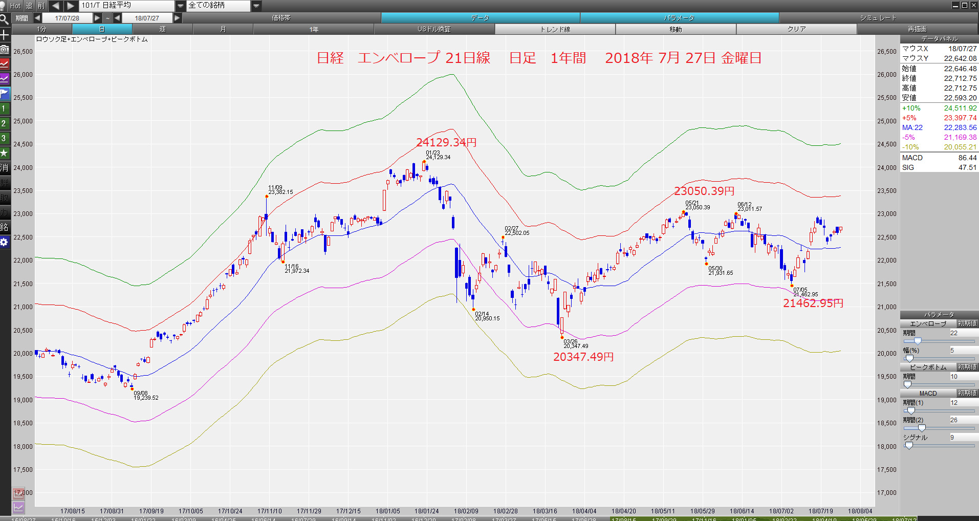Click the crosshair plus icon
The image size is (979, 521).
[5, 35]
